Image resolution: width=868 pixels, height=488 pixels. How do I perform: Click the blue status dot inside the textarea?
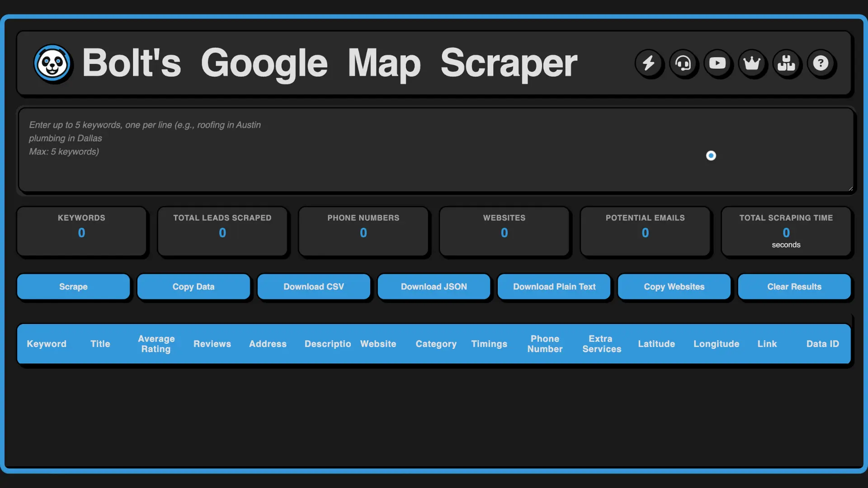[x=711, y=155]
